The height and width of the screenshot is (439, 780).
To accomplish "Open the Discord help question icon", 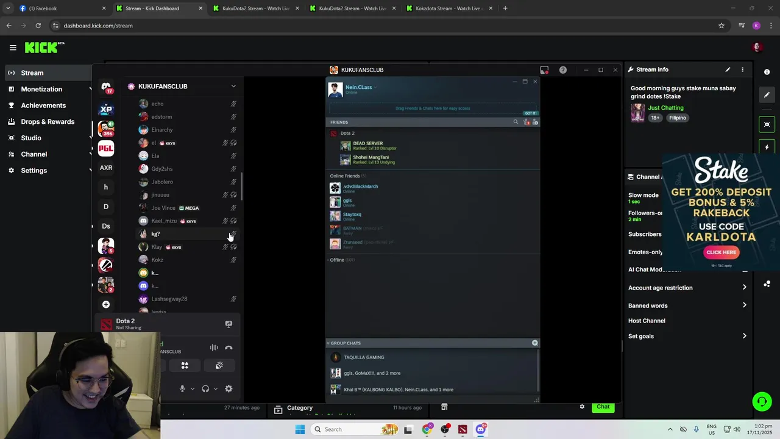I will point(563,70).
